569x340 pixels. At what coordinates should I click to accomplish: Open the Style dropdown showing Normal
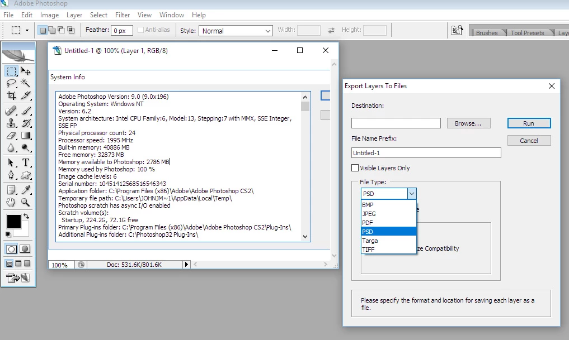236,31
